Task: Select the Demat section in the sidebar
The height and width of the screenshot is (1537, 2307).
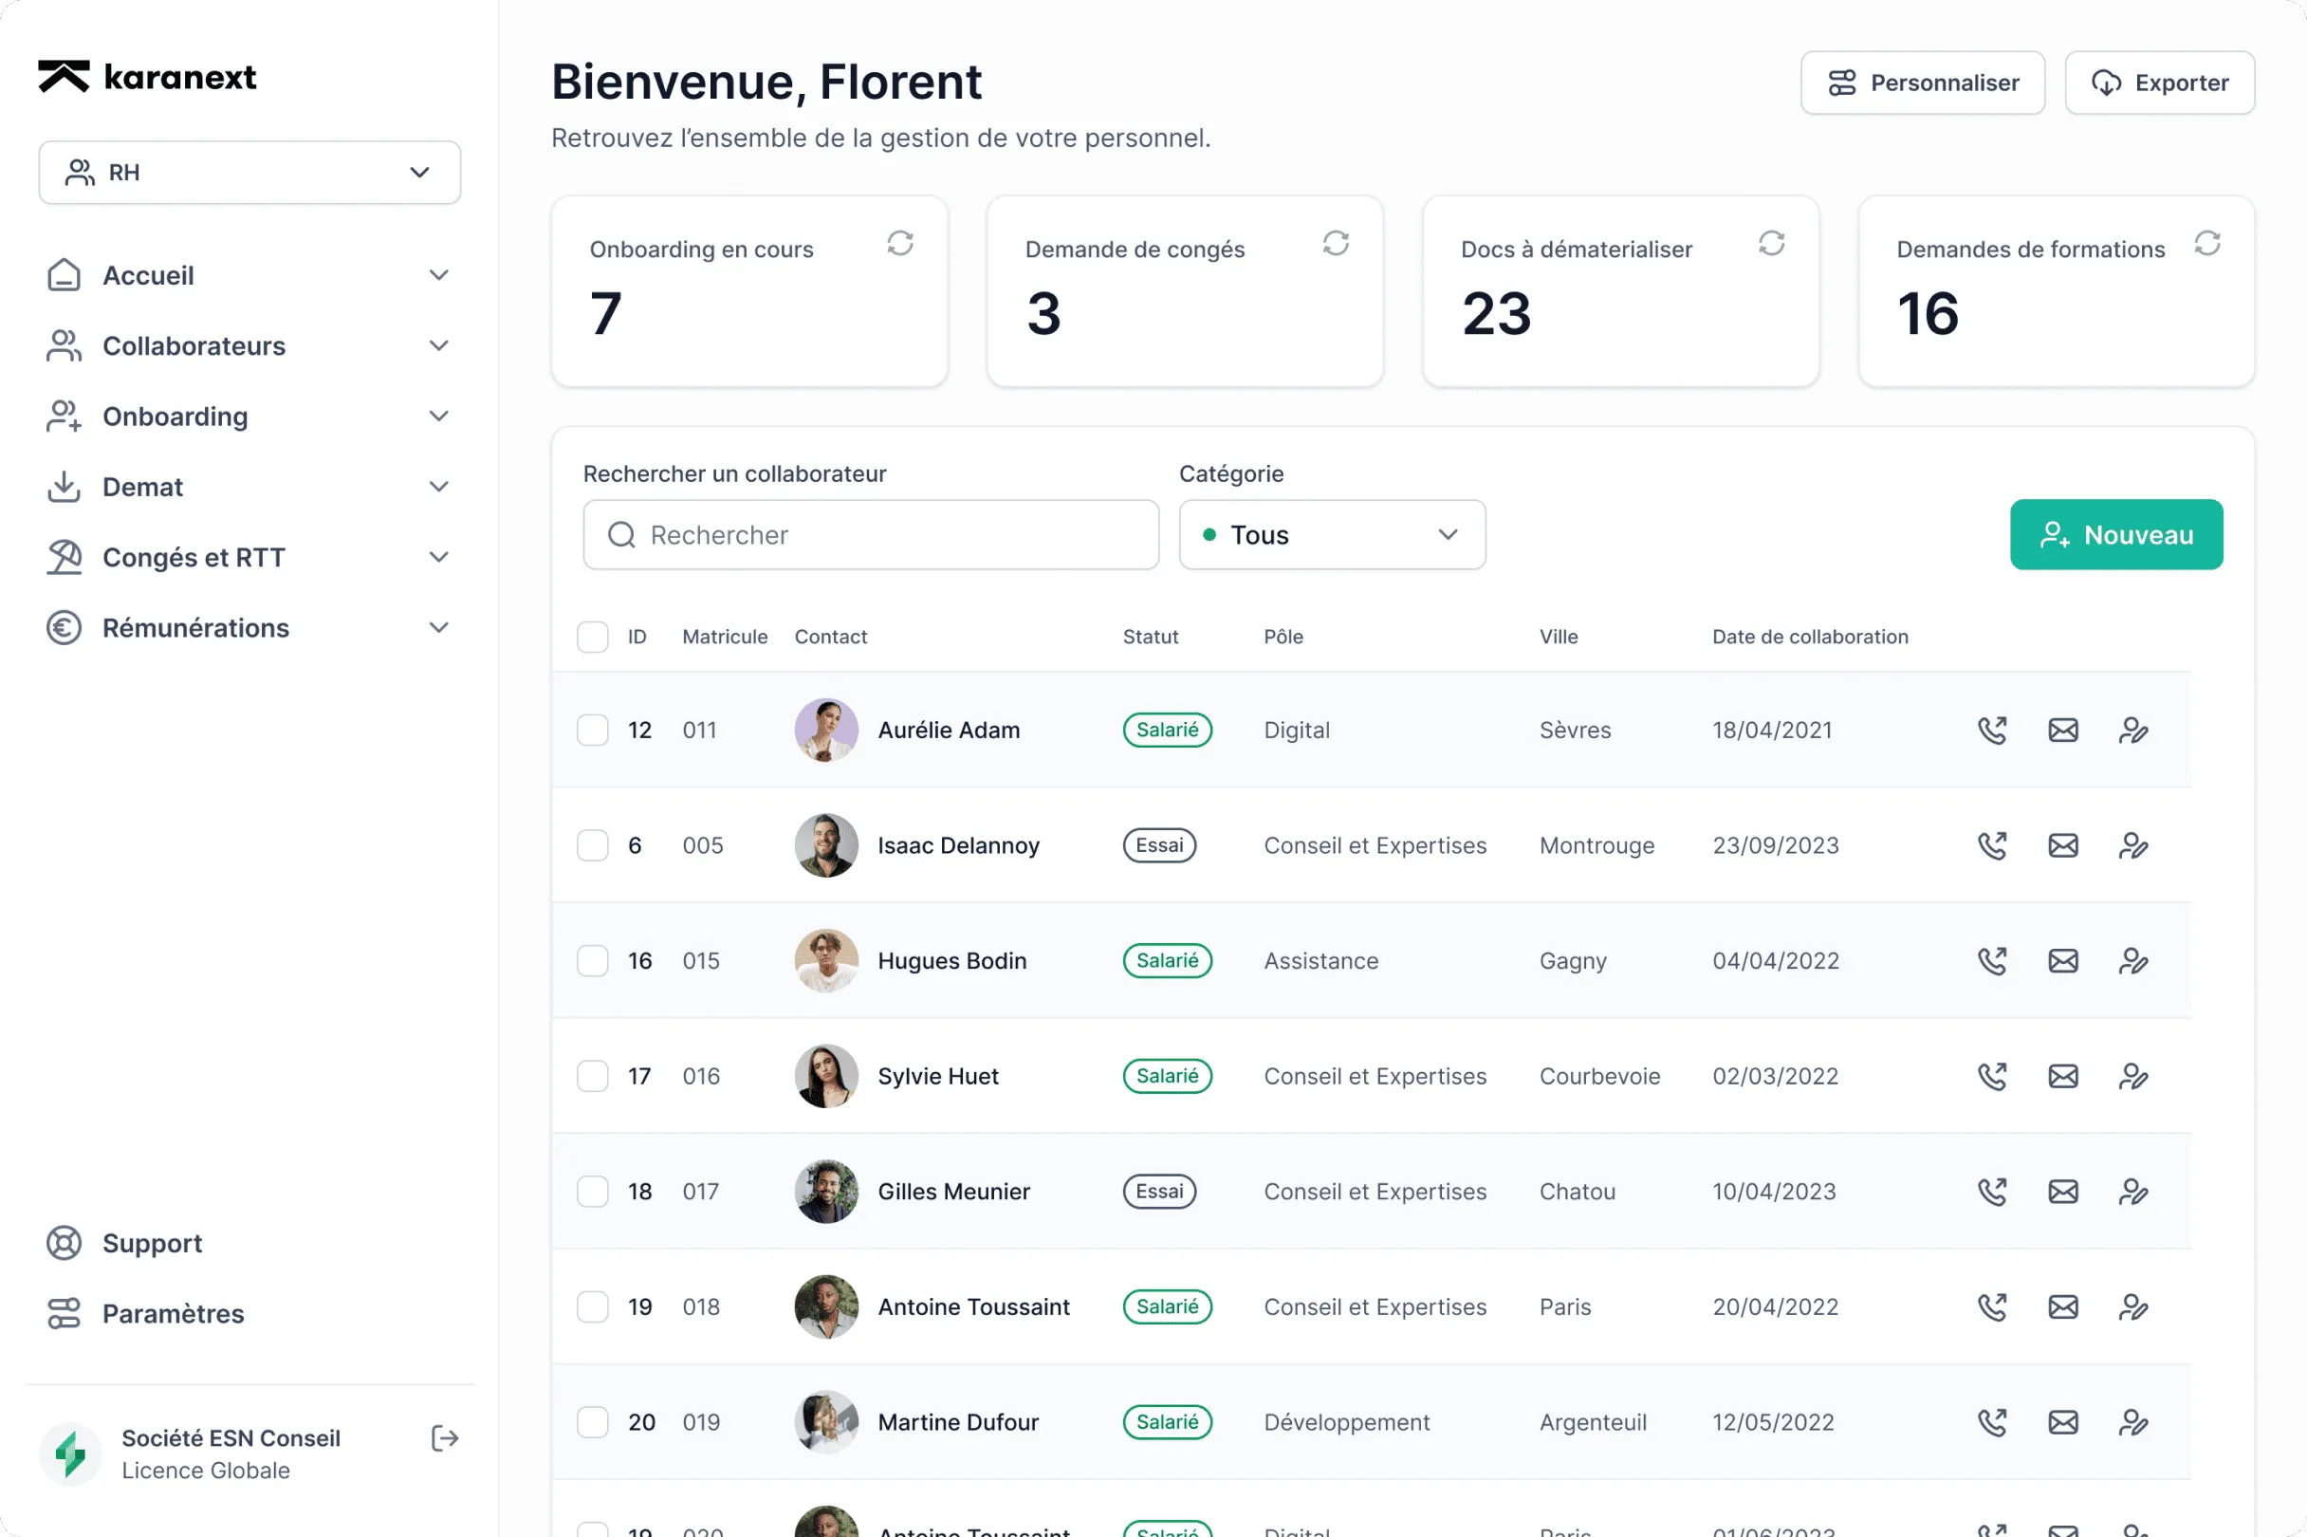Action: [142, 486]
